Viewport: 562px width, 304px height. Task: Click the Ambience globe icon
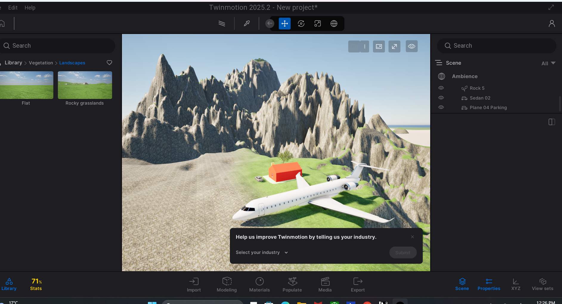tap(442, 76)
